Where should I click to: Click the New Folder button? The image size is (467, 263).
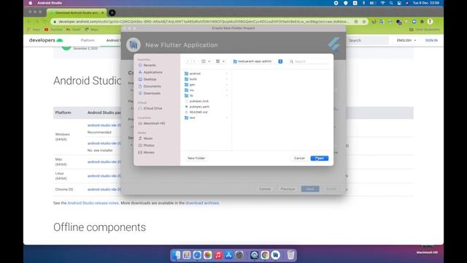click(x=196, y=158)
